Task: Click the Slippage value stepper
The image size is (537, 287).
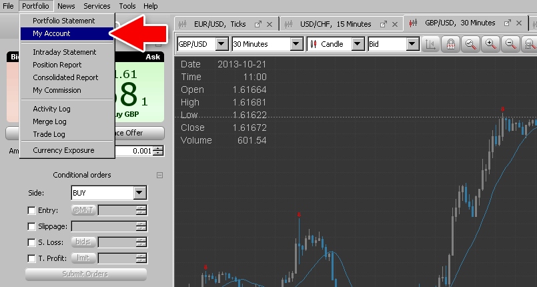Action: [x=141, y=226]
